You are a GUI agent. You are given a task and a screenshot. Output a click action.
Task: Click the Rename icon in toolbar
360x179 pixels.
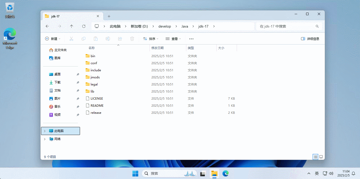[x=108, y=39]
